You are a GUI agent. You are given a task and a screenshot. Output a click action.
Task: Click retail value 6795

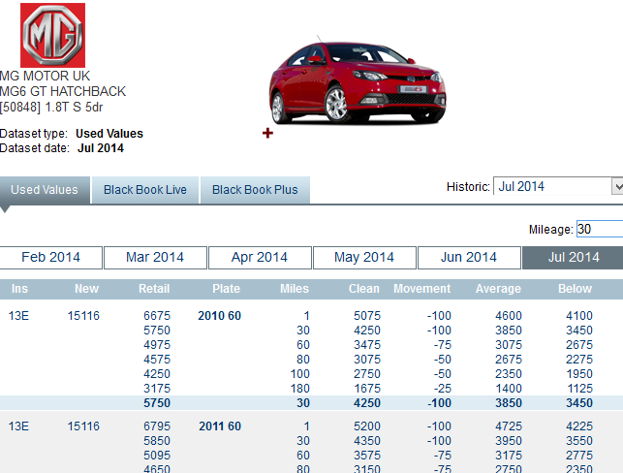pyautogui.click(x=157, y=426)
